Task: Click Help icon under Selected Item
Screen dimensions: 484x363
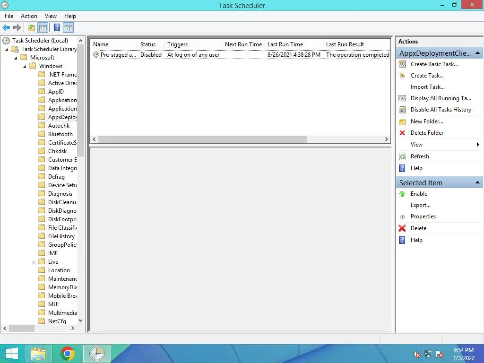Action: click(402, 240)
